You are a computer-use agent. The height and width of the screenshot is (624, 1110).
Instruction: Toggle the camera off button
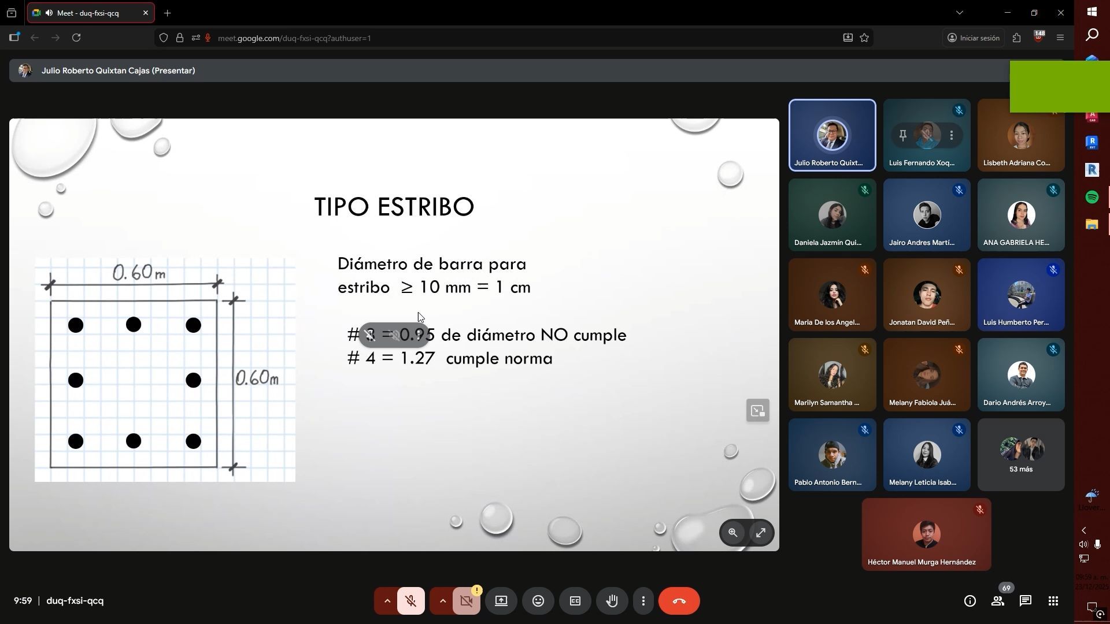pos(467,601)
